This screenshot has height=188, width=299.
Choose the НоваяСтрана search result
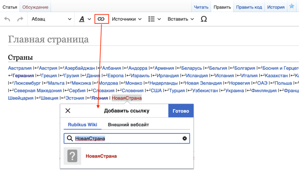(x=127, y=156)
